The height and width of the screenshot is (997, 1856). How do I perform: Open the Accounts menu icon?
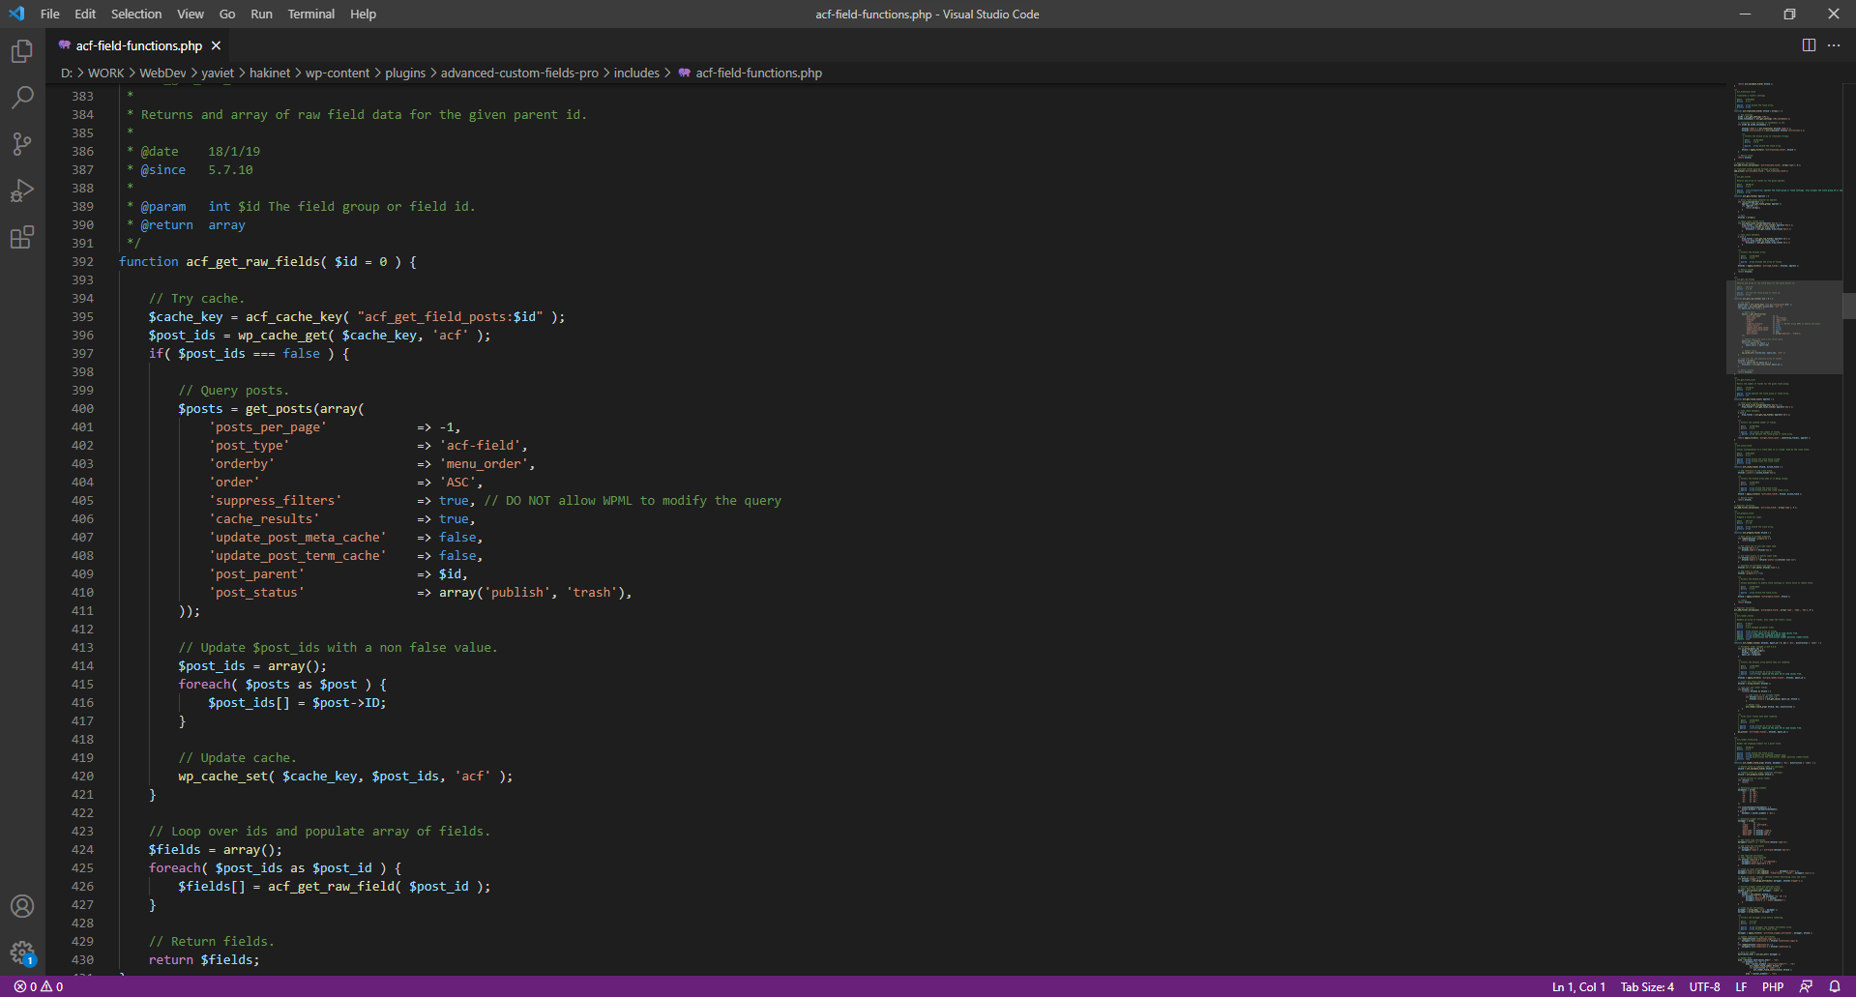coord(22,906)
